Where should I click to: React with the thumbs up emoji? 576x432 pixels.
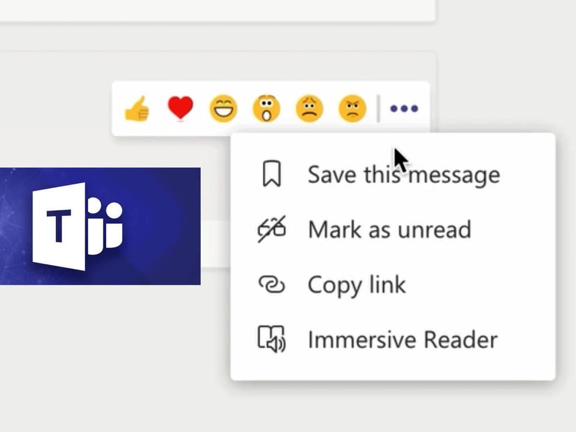137,109
